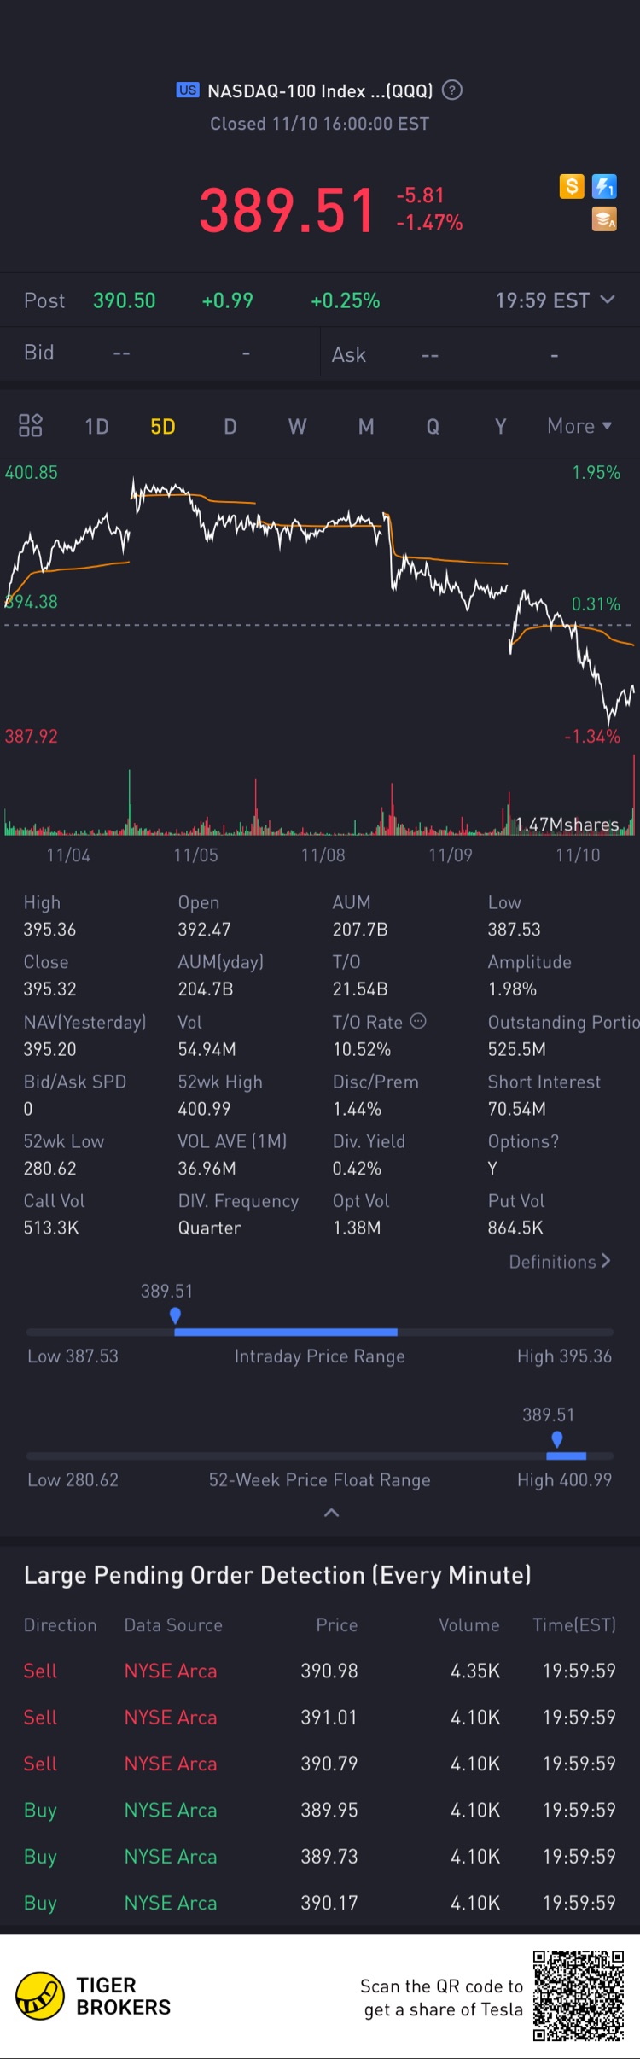Screen dimensions: 640x2059
Task: Tap the Bid field label
Action: (39, 353)
